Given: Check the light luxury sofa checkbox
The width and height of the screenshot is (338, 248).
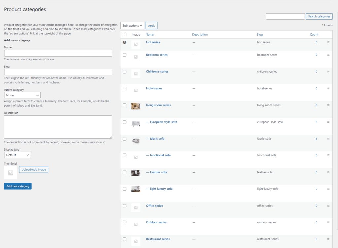Looking at the screenshot, I should tap(124, 189).
